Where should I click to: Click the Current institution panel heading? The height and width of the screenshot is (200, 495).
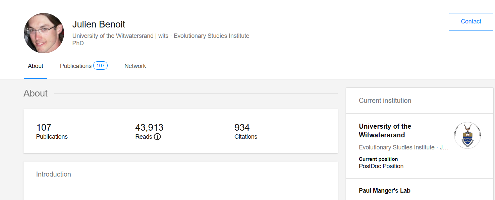(x=385, y=101)
